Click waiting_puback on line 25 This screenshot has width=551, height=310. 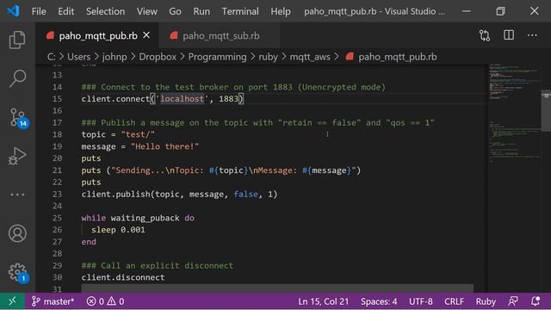click(x=145, y=218)
